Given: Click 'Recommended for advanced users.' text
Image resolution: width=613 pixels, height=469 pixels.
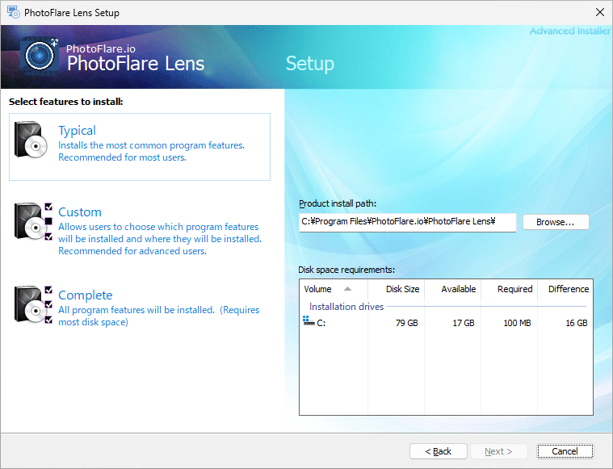Looking at the screenshot, I should coord(132,251).
